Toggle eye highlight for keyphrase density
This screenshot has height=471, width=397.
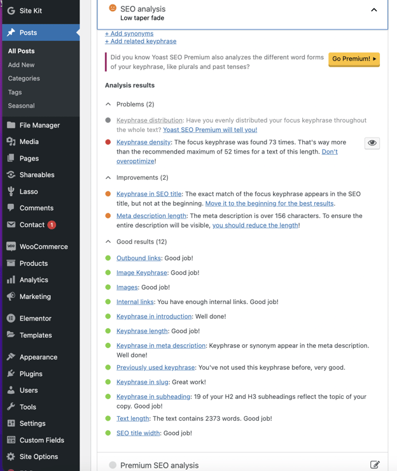pos(372,143)
